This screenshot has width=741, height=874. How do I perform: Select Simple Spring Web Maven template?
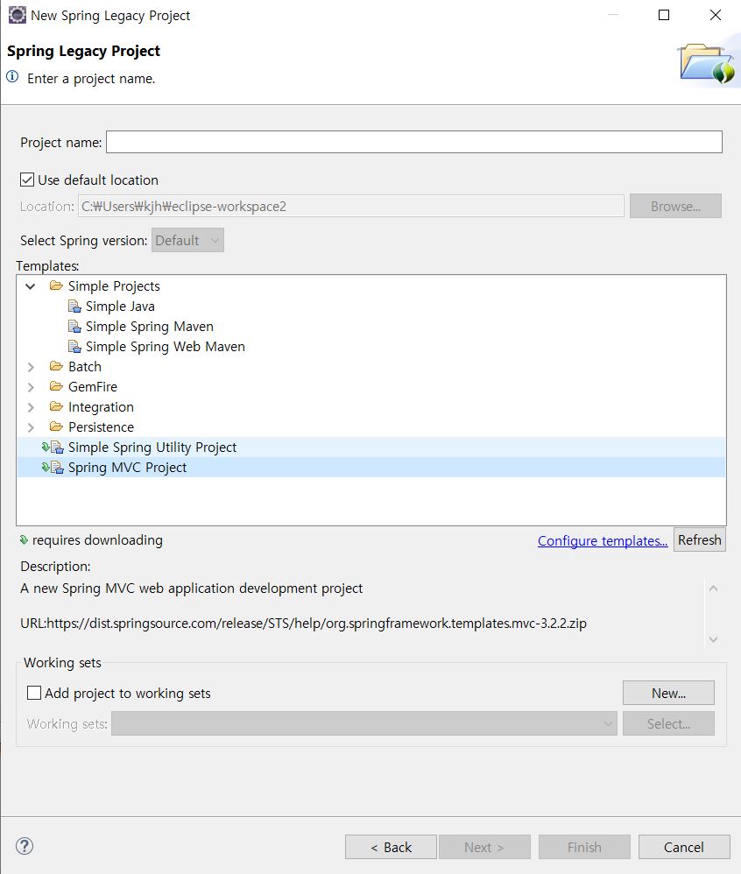click(165, 347)
